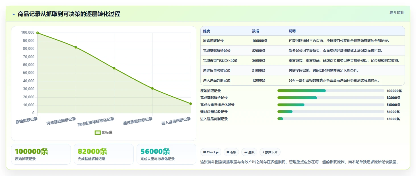
Task: Select the 56000条 cell in the table
Action: point(259,61)
